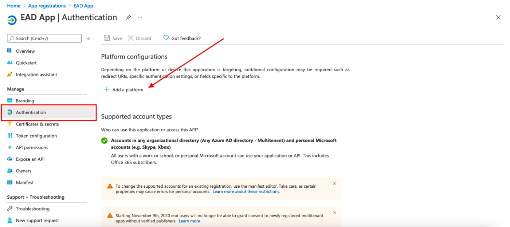Close the Authentication blade window
This screenshot has width=510, height=227.
(498, 17)
